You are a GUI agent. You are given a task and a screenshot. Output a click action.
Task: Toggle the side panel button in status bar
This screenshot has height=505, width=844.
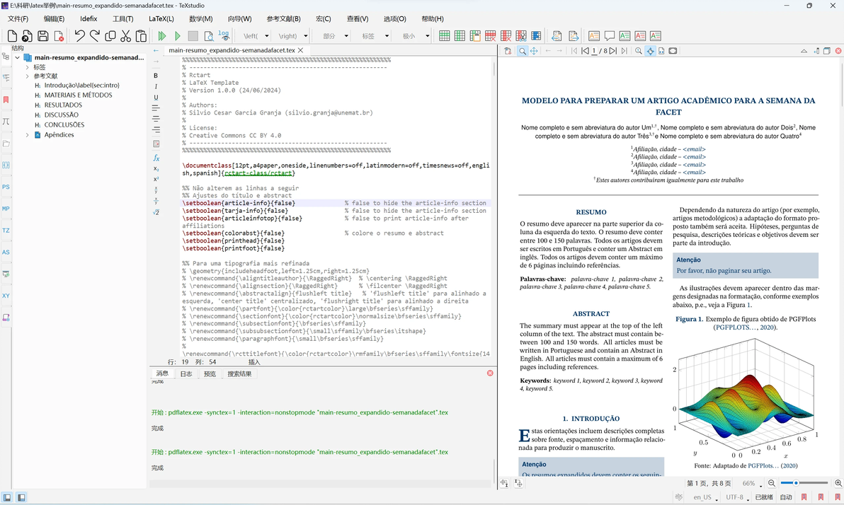(x=7, y=497)
